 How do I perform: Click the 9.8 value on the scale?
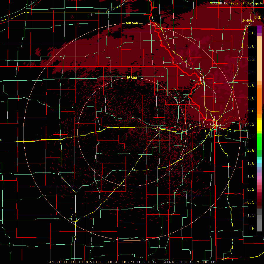[251, 33]
